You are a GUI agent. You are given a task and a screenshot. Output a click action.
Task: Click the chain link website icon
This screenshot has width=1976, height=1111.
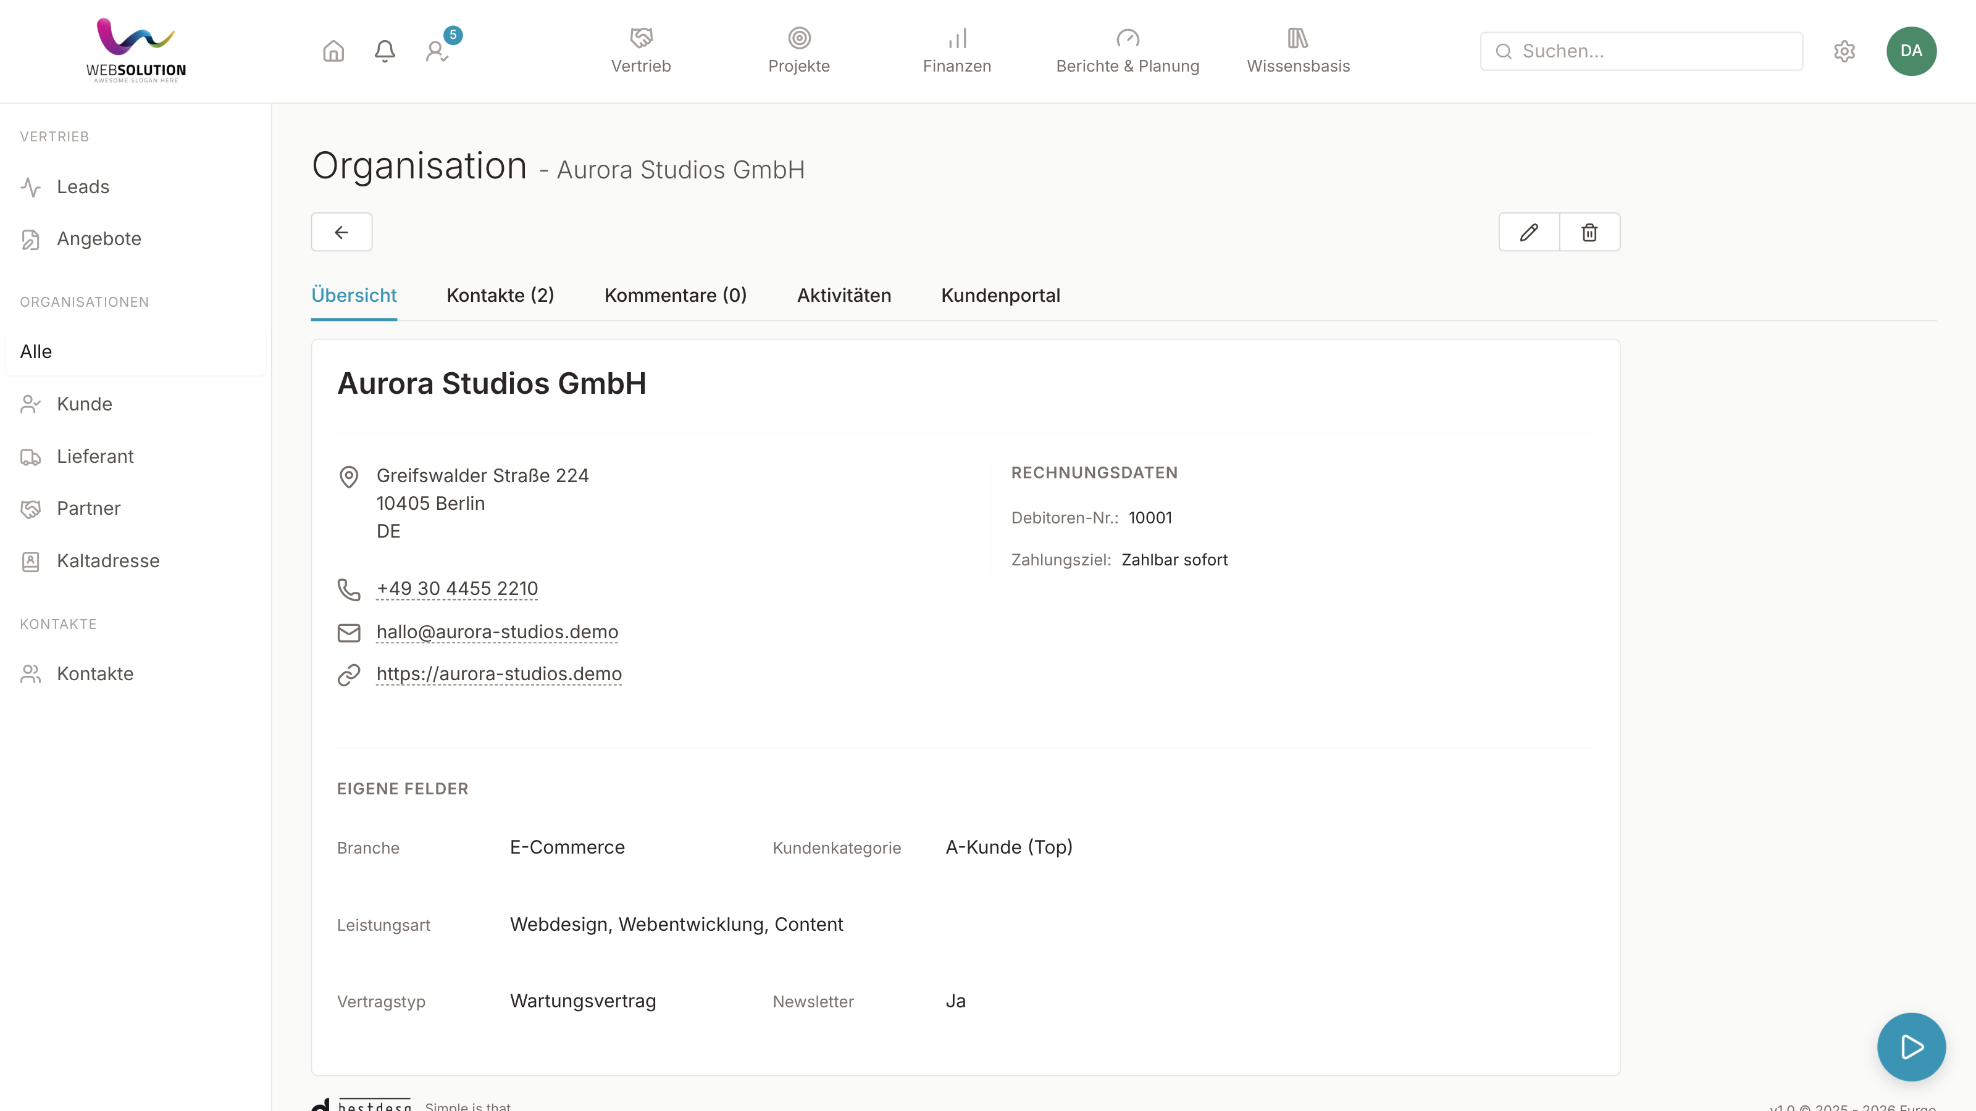click(348, 675)
